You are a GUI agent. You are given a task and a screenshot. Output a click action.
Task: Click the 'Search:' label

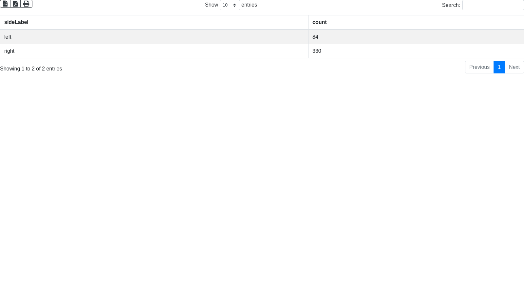pyautogui.click(x=451, y=5)
